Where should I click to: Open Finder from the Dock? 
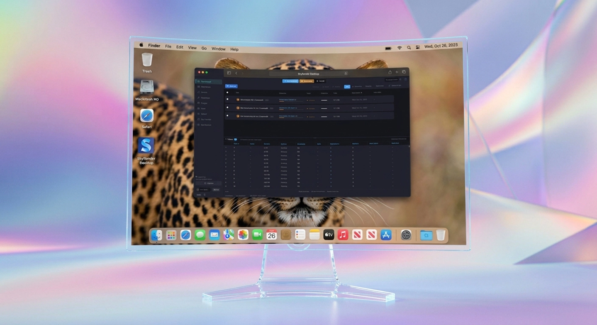click(x=156, y=235)
